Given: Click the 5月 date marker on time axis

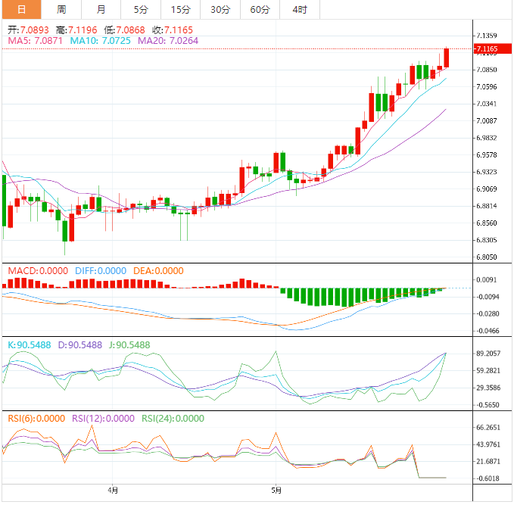Looking at the screenshot, I should pyautogui.click(x=277, y=490).
